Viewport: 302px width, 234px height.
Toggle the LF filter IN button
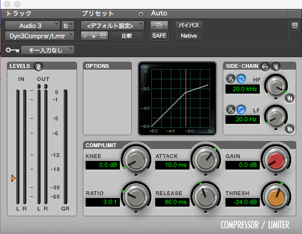(289, 129)
